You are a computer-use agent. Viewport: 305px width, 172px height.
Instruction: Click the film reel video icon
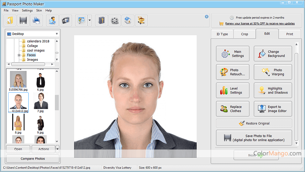point(115,21)
